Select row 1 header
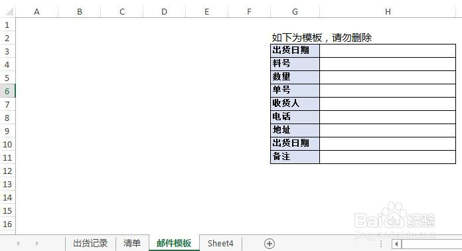Screen dimensions: 462x251 tap(7, 25)
